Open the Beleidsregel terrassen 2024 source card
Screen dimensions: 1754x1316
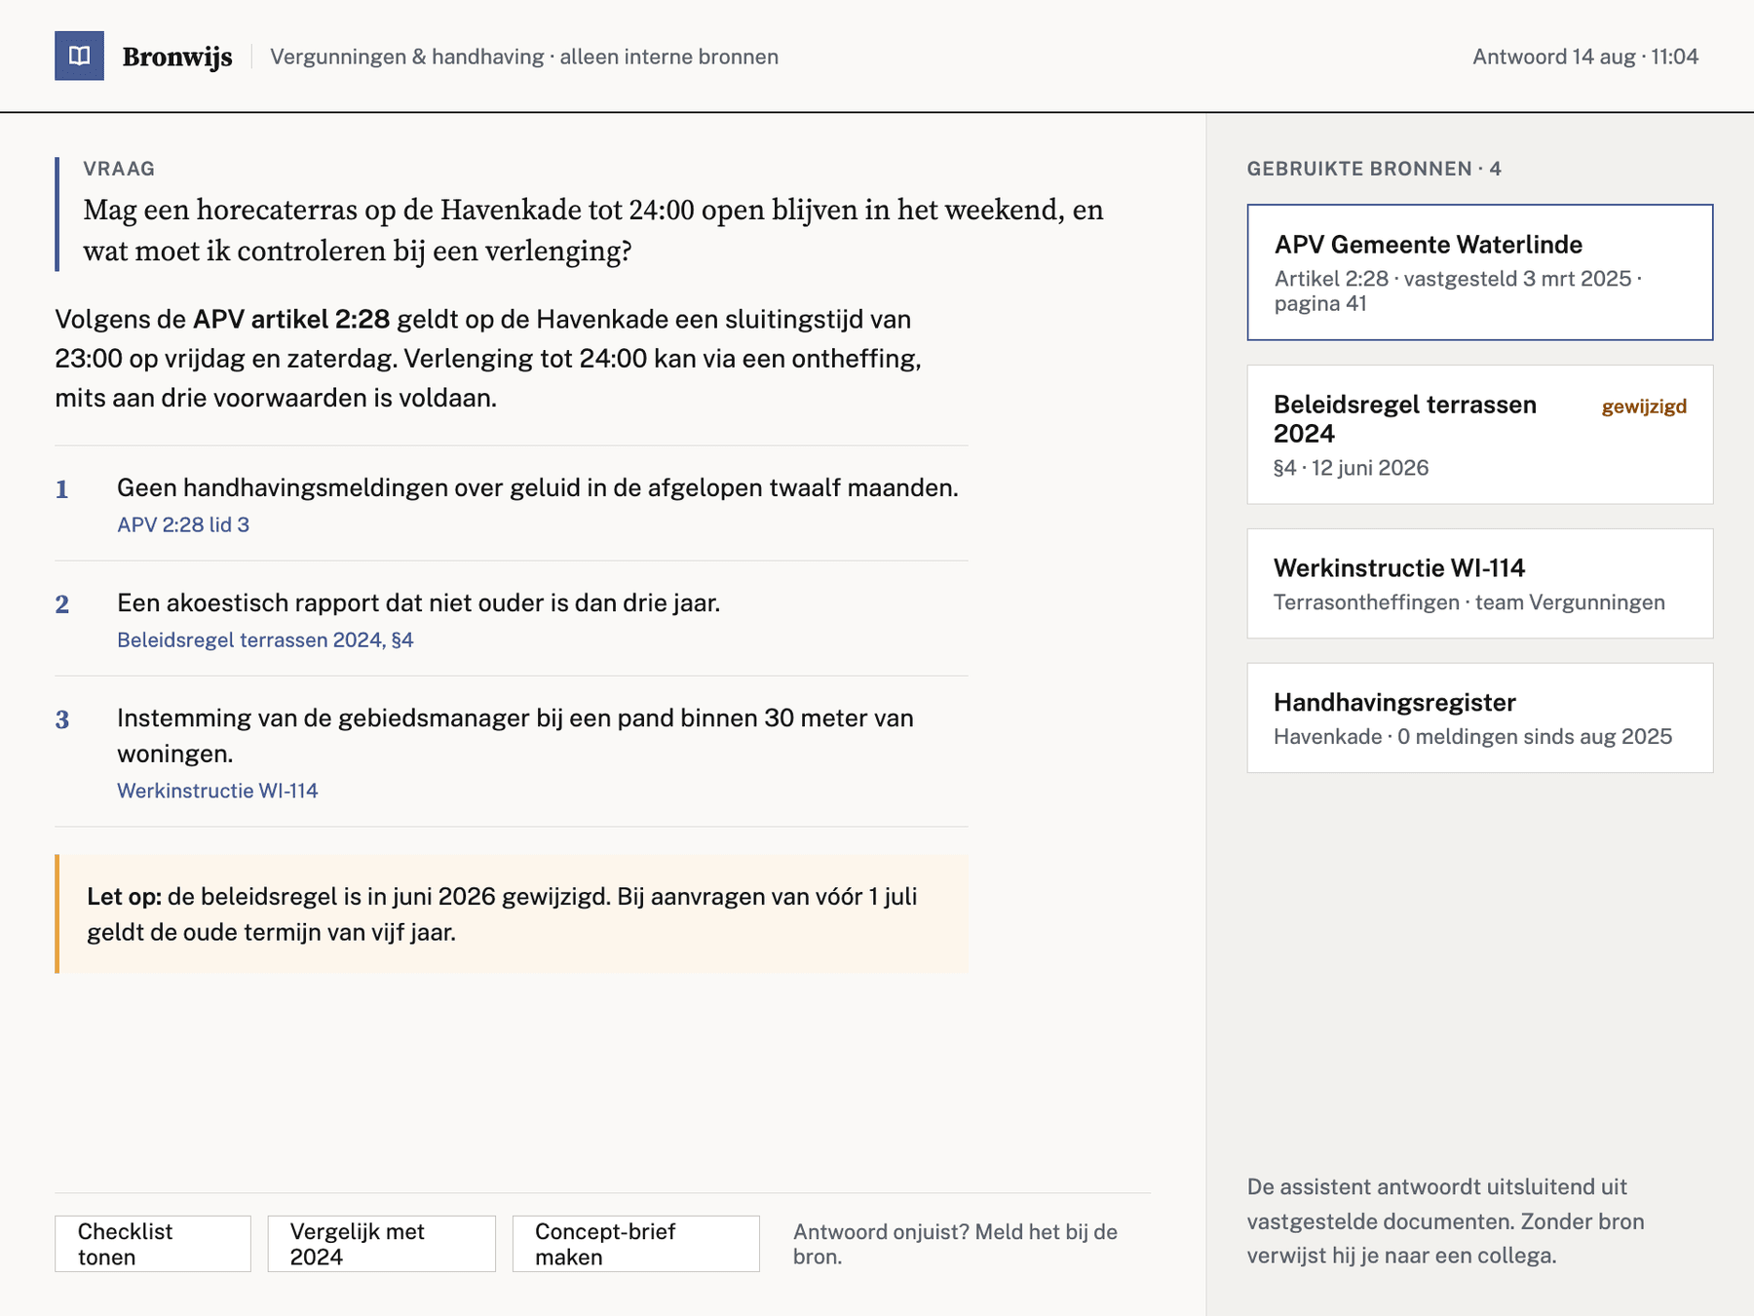click(1479, 435)
